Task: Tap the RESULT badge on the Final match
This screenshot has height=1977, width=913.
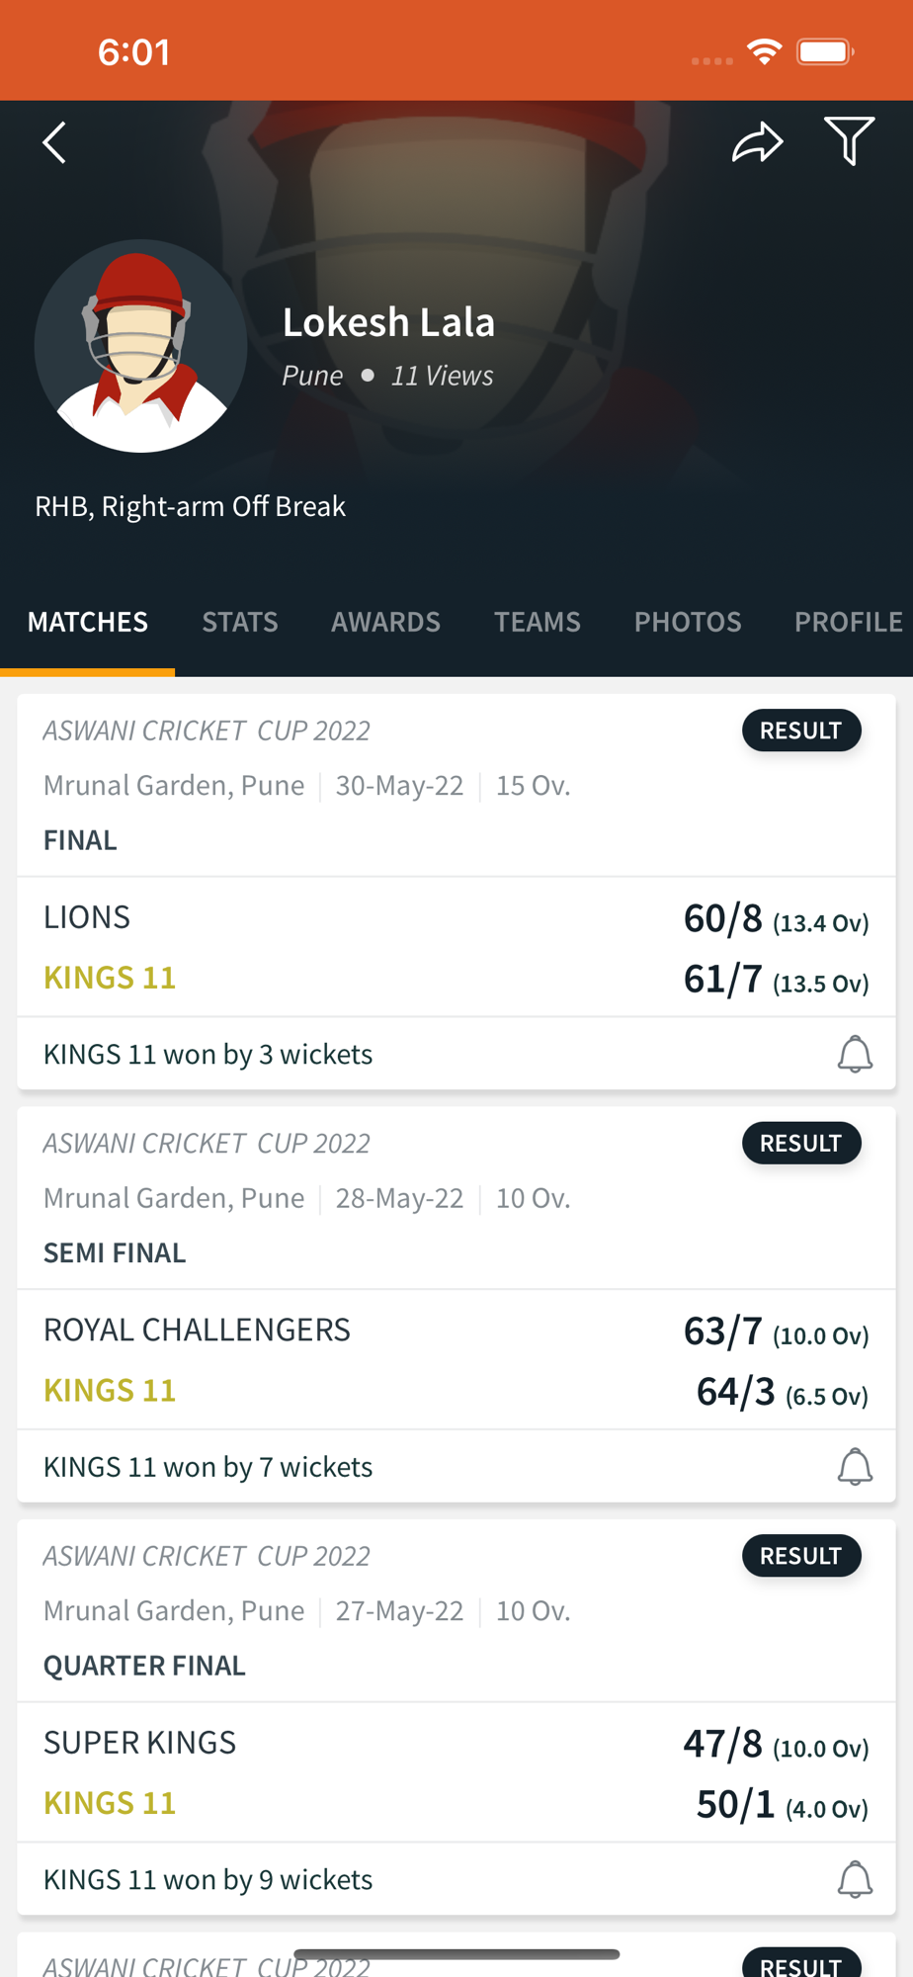Action: coord(801,731)
